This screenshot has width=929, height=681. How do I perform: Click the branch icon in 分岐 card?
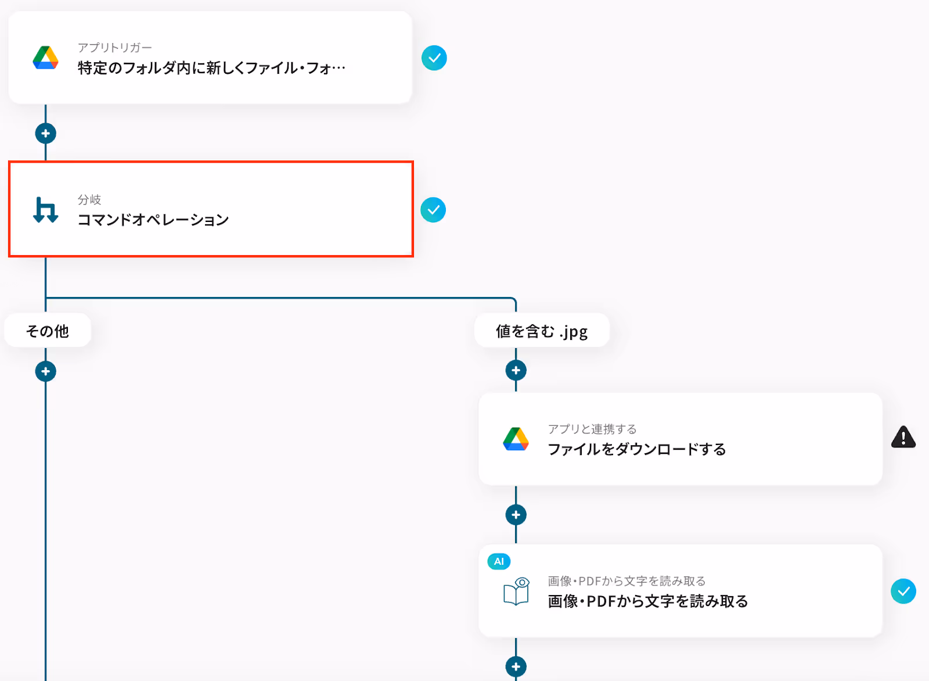[x=45, y=210]
